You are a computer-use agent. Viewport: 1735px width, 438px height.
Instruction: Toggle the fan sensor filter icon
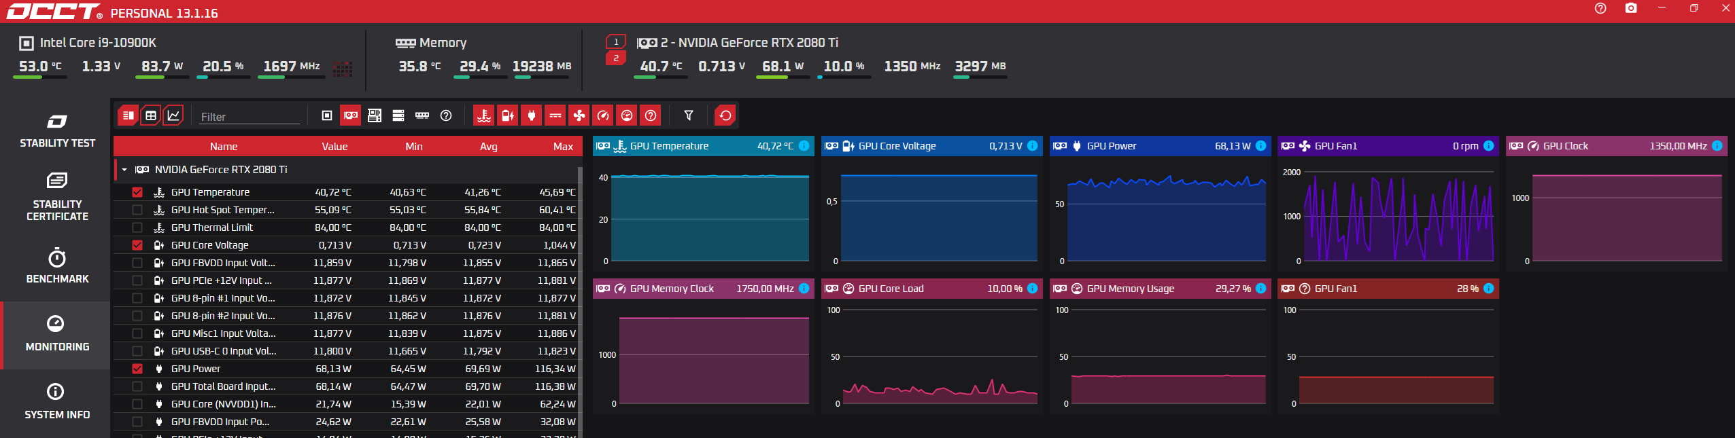point(579,115)
